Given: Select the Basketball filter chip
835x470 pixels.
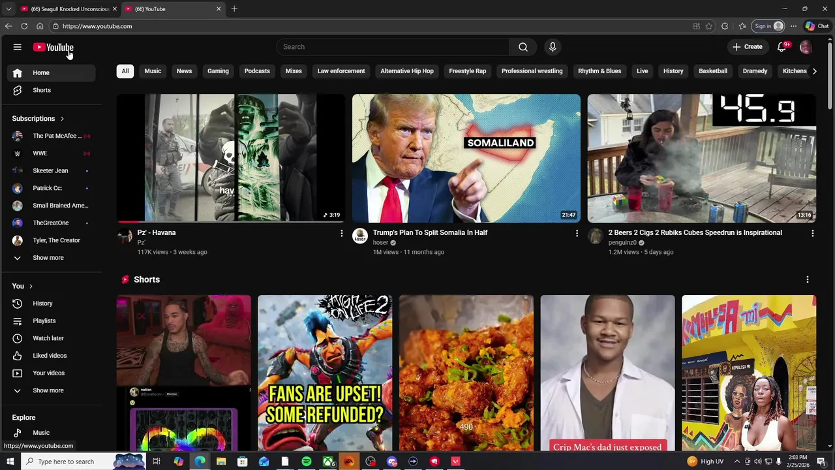Looking at the screenshot, I should (x=713, y=71).
